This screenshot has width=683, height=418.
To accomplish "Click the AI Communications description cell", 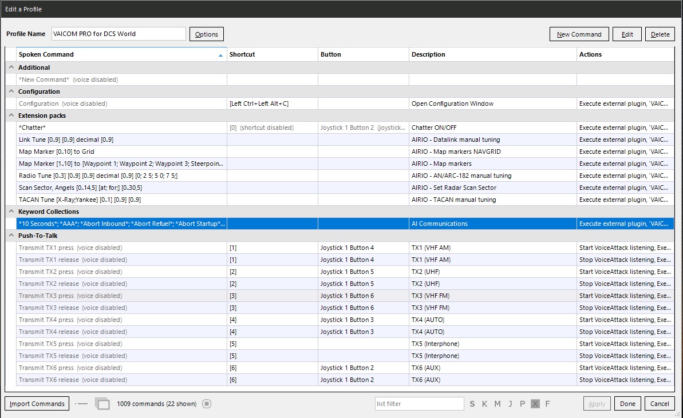I will [493, 224].
